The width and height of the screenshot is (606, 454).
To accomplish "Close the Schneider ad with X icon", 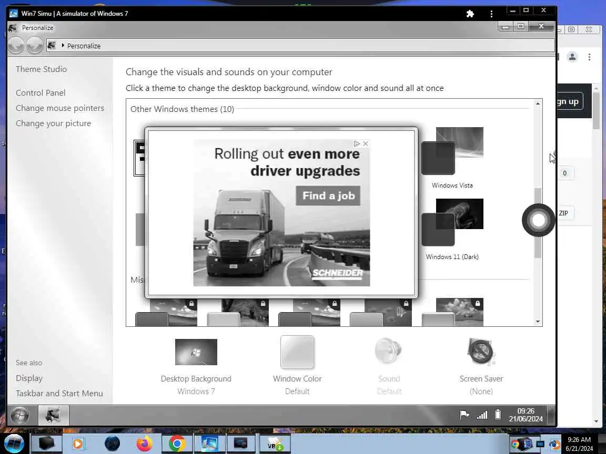I will click(366, 143).
